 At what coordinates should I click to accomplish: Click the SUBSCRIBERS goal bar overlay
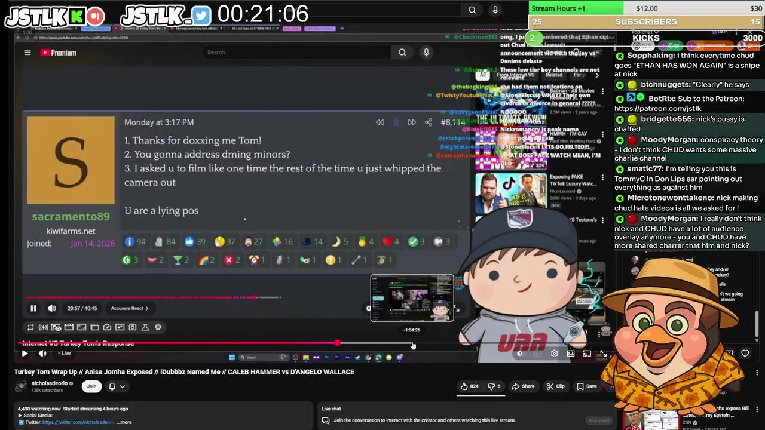[646, 22]
